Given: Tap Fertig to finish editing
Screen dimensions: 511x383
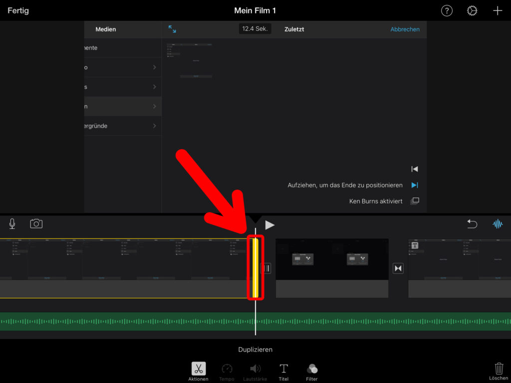Looking at the screenshot, I should pos(18,10).
